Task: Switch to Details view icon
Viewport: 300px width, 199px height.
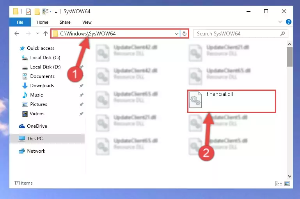Action: (279, 183)
